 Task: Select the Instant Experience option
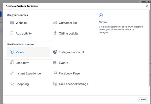[28, 73]
